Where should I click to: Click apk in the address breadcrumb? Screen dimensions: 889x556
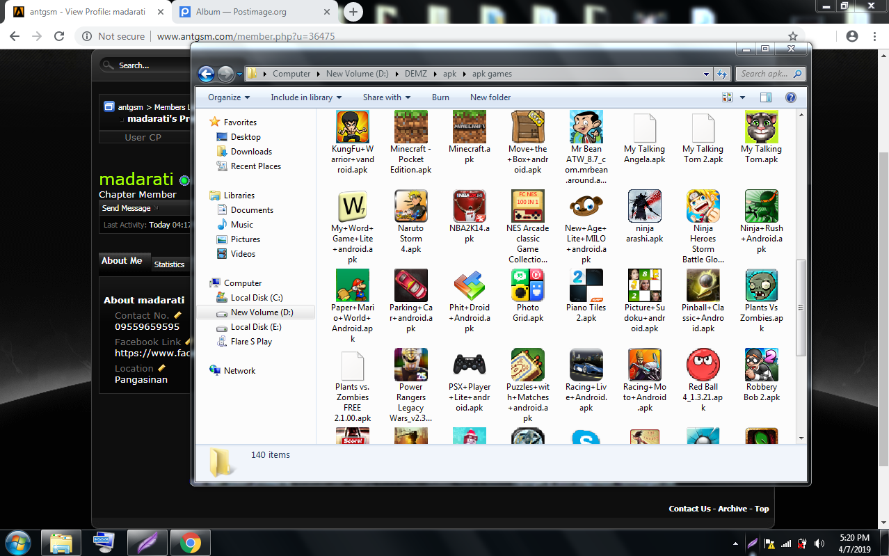(449, 74)
